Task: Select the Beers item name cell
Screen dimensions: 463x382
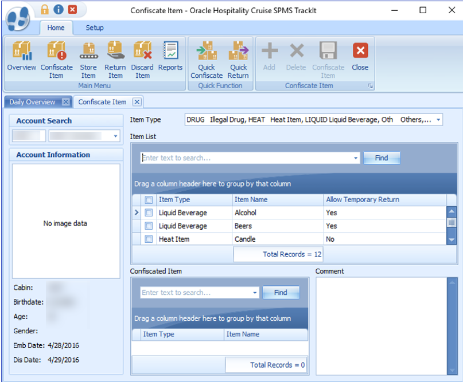Action: tap(278, 226)
